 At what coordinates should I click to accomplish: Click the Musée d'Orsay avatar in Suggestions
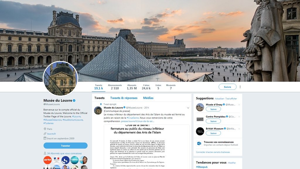(200, 107)
